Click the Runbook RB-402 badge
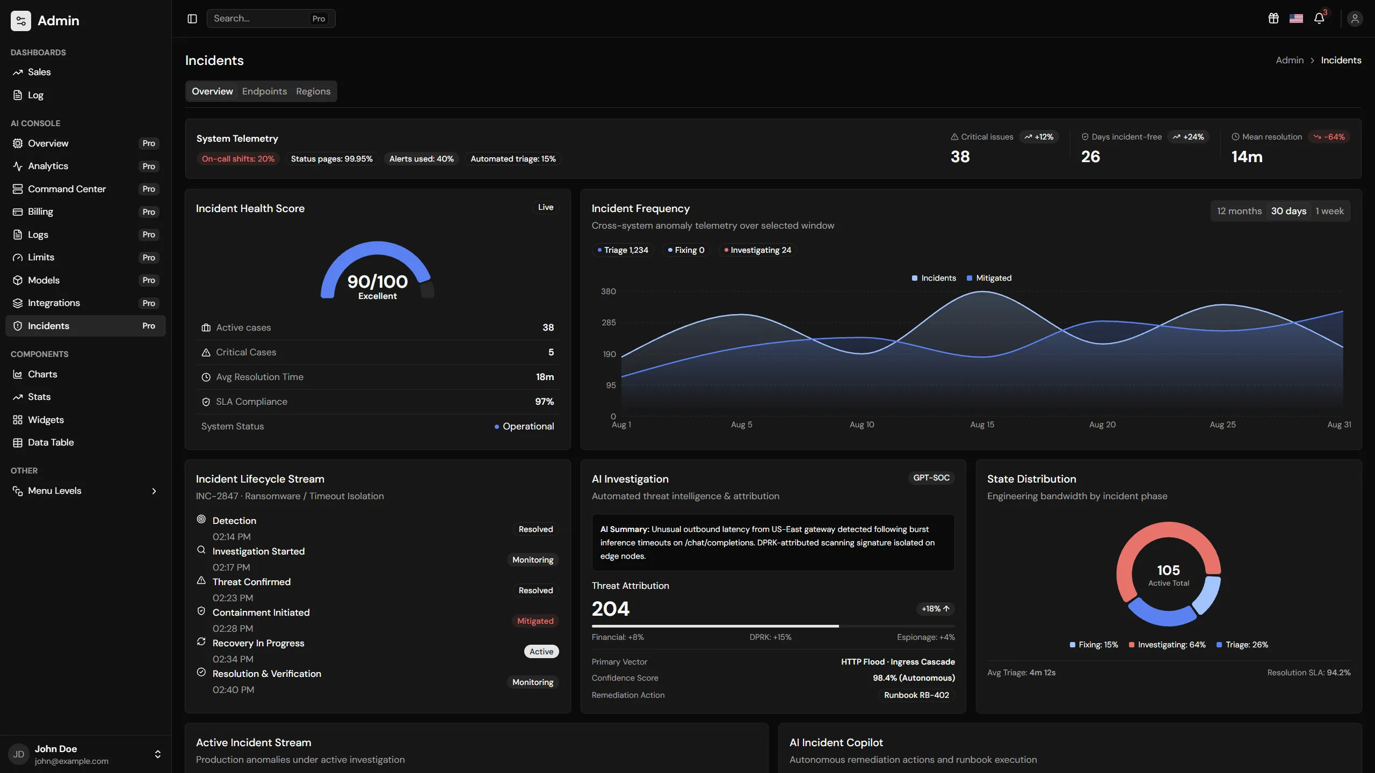 pos(916,695)
